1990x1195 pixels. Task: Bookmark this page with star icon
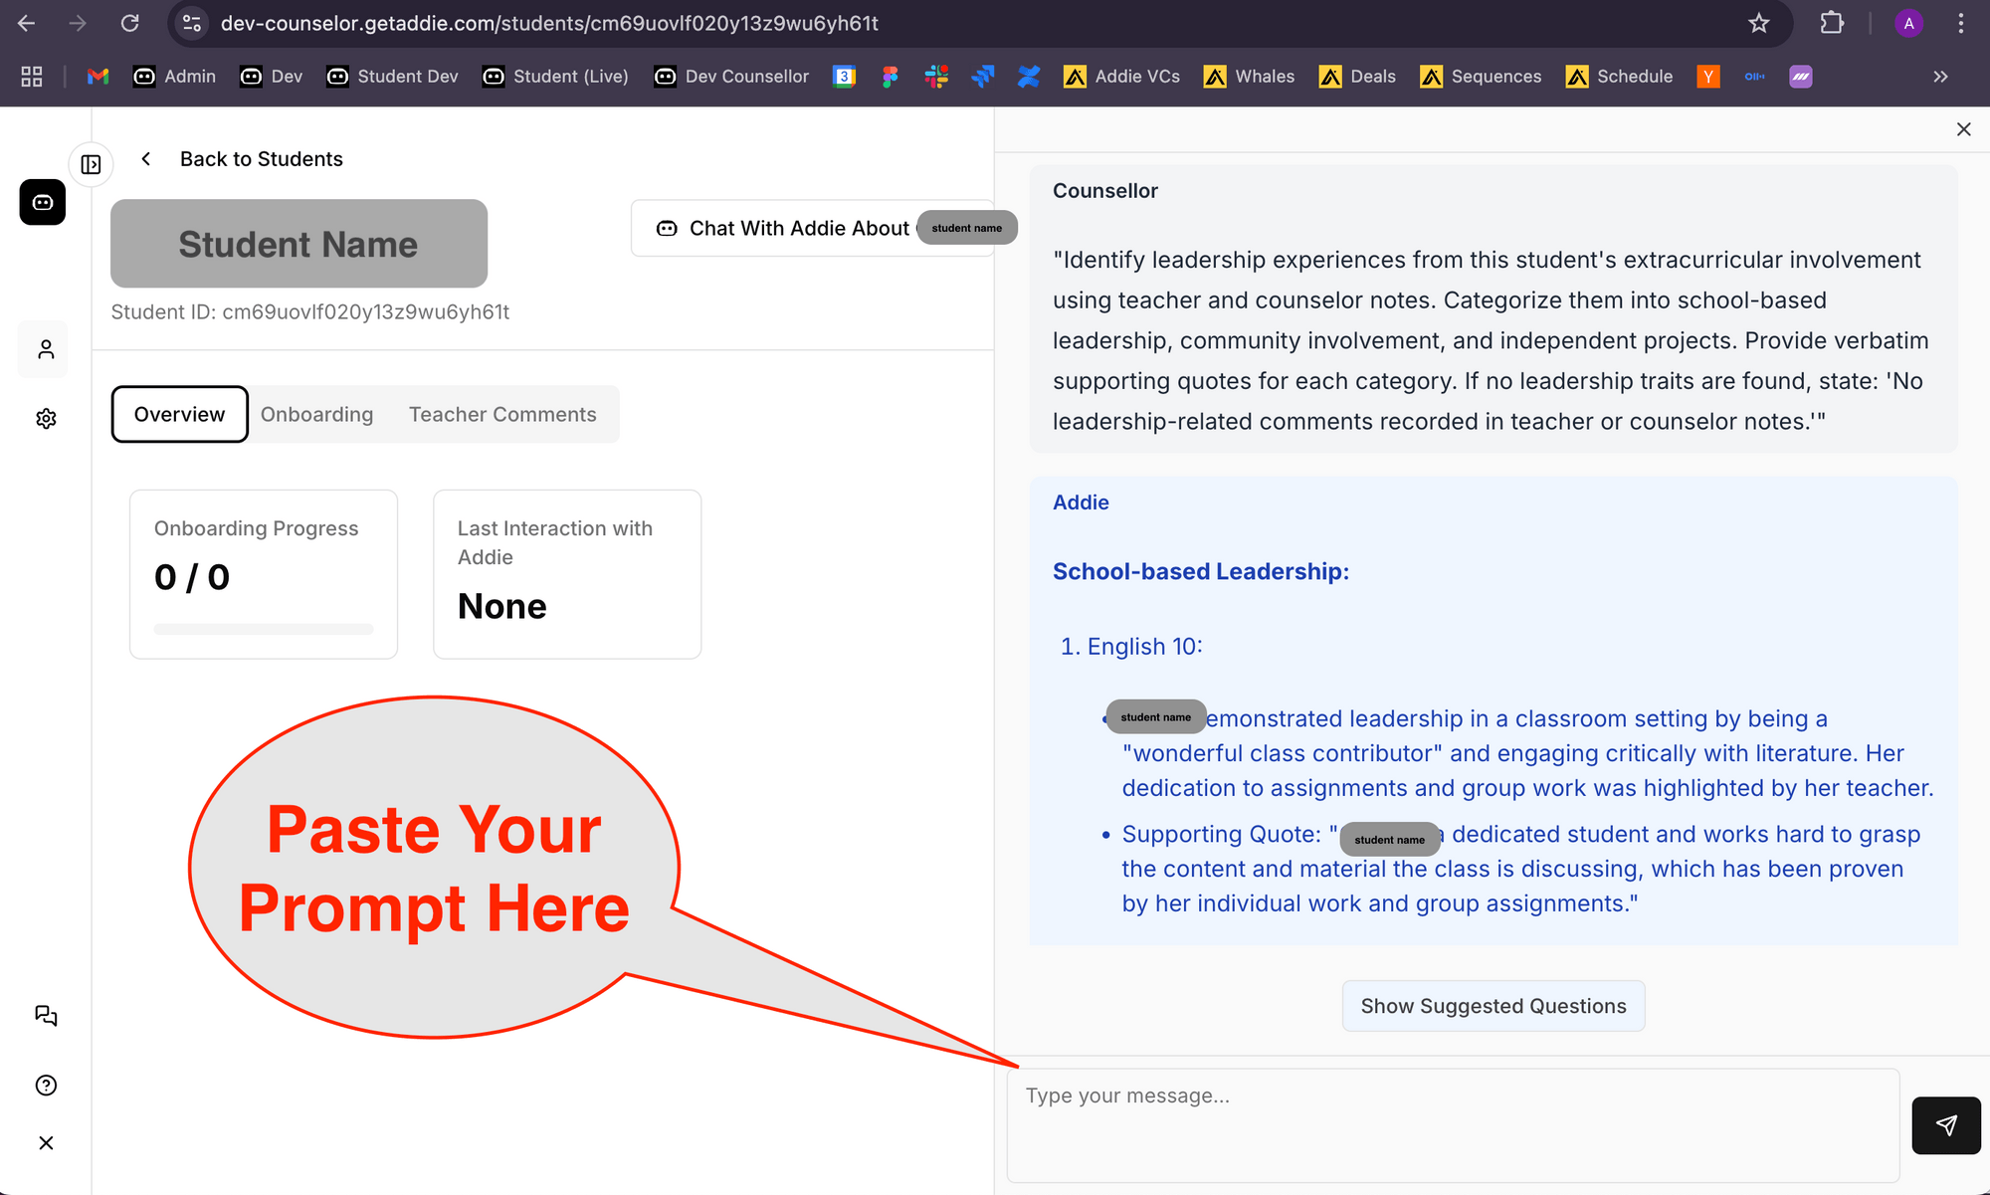[x=1759, y=23]
